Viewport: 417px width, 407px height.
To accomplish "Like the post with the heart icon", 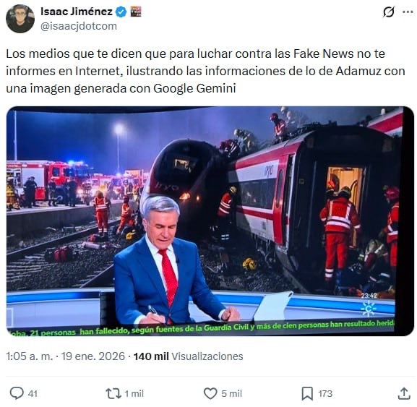I will pos(210,393).
